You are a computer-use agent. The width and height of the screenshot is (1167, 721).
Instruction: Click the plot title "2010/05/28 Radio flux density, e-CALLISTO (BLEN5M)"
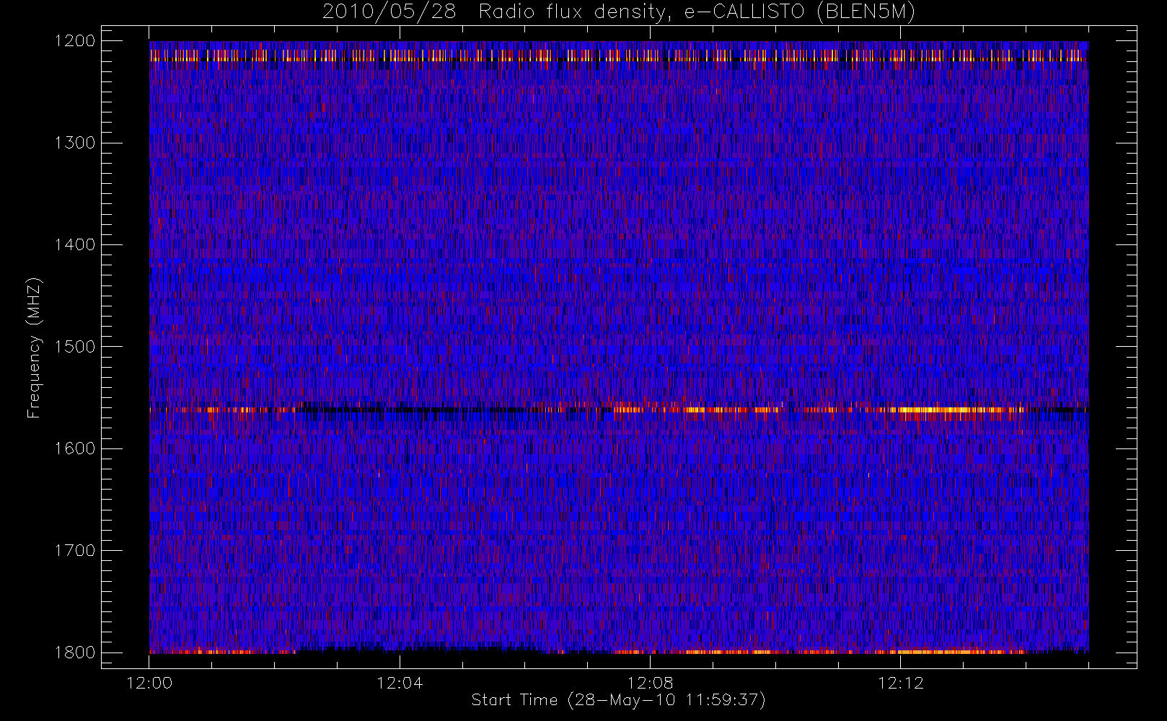(619, 12)
